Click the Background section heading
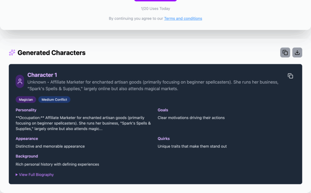This screenshot has width=311, height=193. (27, 156)
